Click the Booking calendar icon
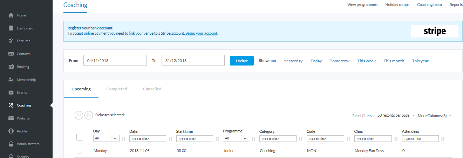 [11, 67]
